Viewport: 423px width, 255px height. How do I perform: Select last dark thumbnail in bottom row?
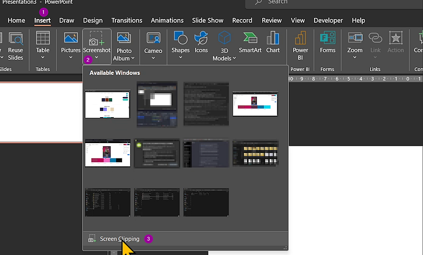(206, 202)
